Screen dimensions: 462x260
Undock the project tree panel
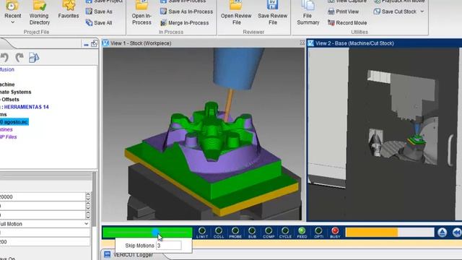pos(94,43)
